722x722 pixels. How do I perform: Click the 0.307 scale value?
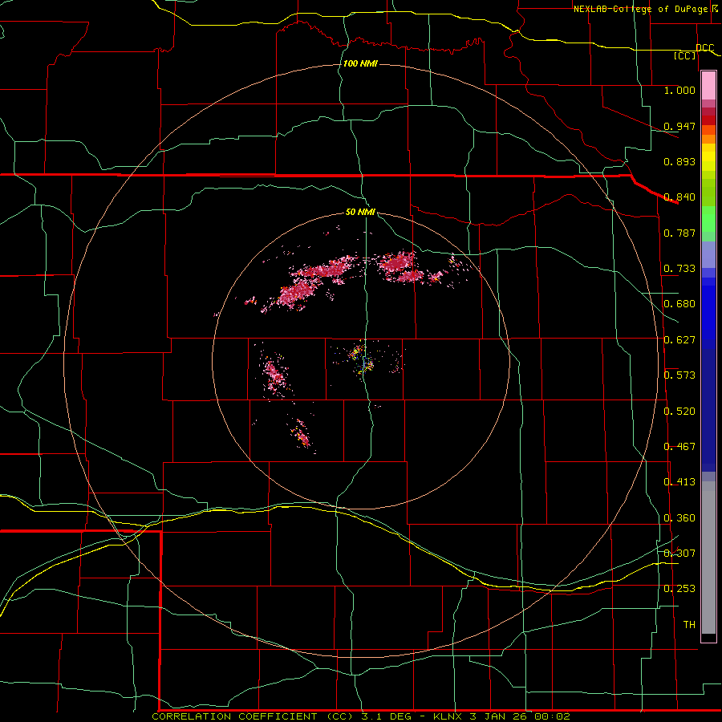[679, 553]
